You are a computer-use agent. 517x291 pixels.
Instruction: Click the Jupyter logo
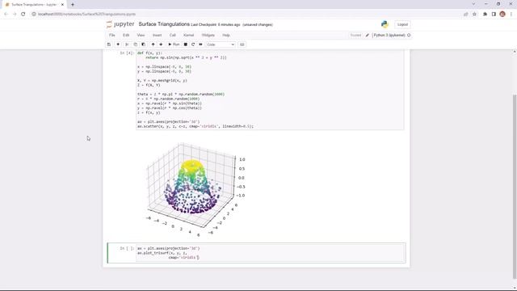pos(120,24)
